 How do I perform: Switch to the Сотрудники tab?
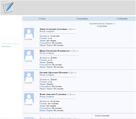(82, 19)
